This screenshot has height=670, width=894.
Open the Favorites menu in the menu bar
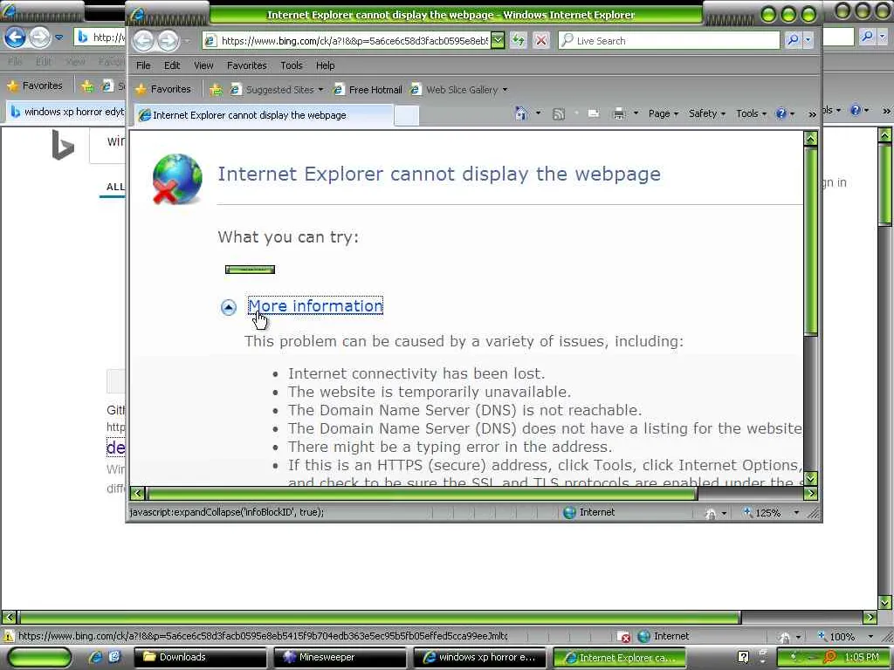click(x=247, y=65)
